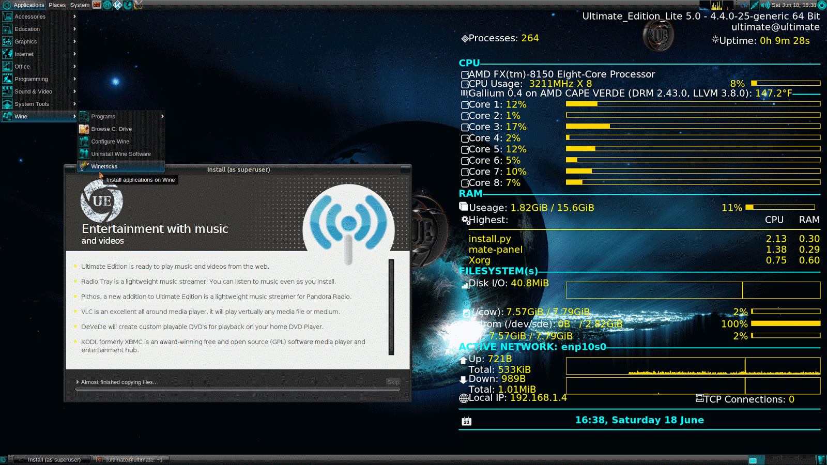This screenshot has height=465, width=827.
Task: Expand the Programming submenu arrow
Action: click(74, 79)
